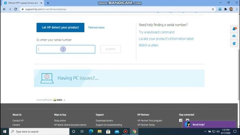This screenshot has width=240, height=135.
Task: Open the Shop online footer link
Action: (x=60, y=121)
